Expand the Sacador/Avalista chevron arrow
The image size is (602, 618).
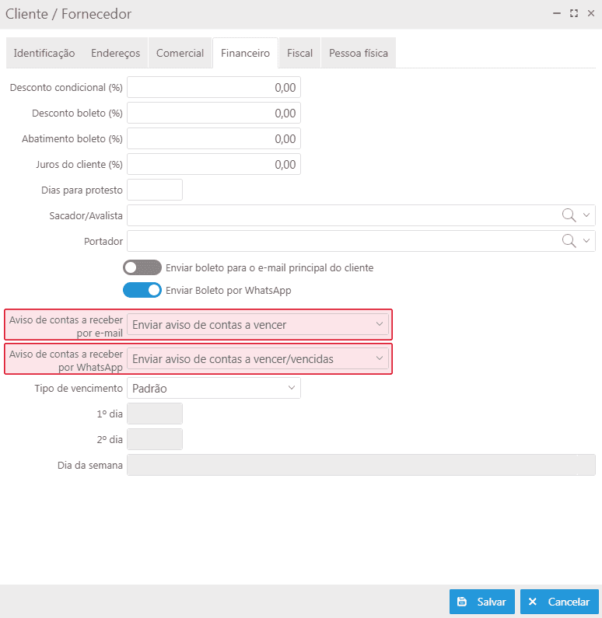click(x=587, y=215)
